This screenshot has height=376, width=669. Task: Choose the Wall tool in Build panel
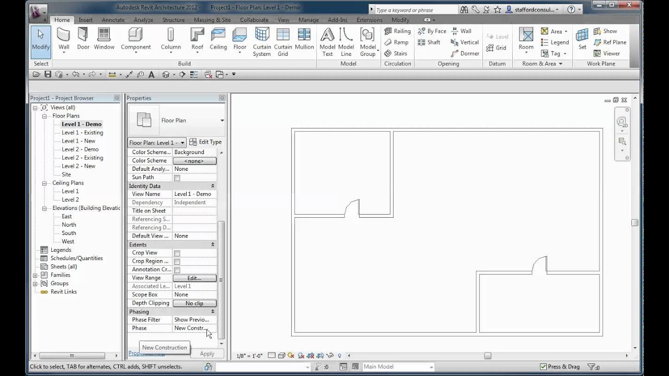point(64,41)
